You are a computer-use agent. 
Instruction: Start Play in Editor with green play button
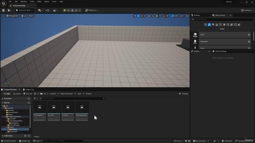(65, 10)
